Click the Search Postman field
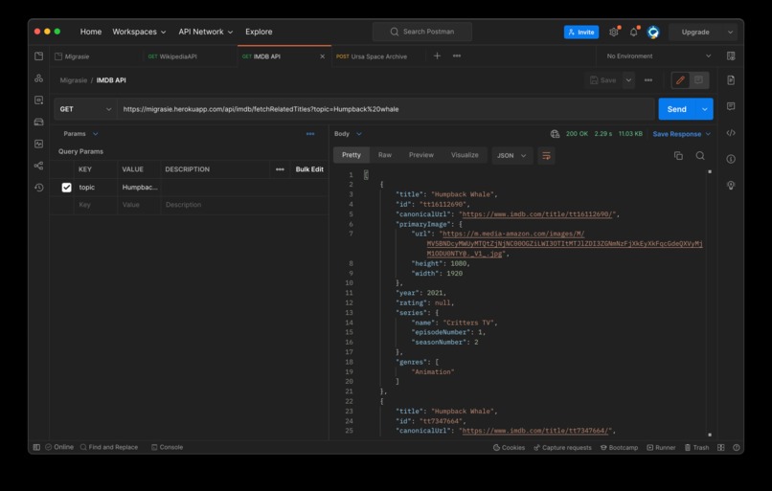This screenshot has height=491, width=772. (x=422, y=32)
